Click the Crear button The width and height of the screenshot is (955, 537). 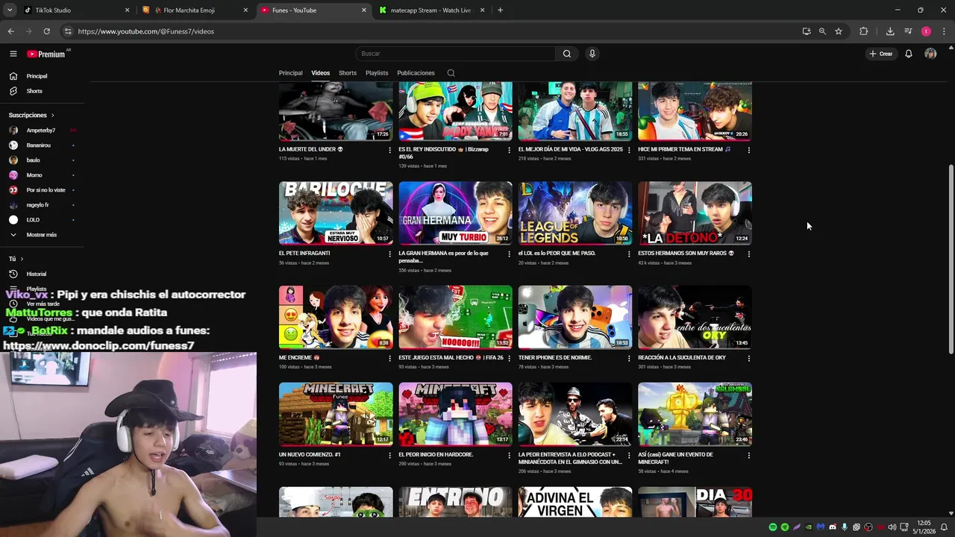pyautogui.click(x=881, y=54)
